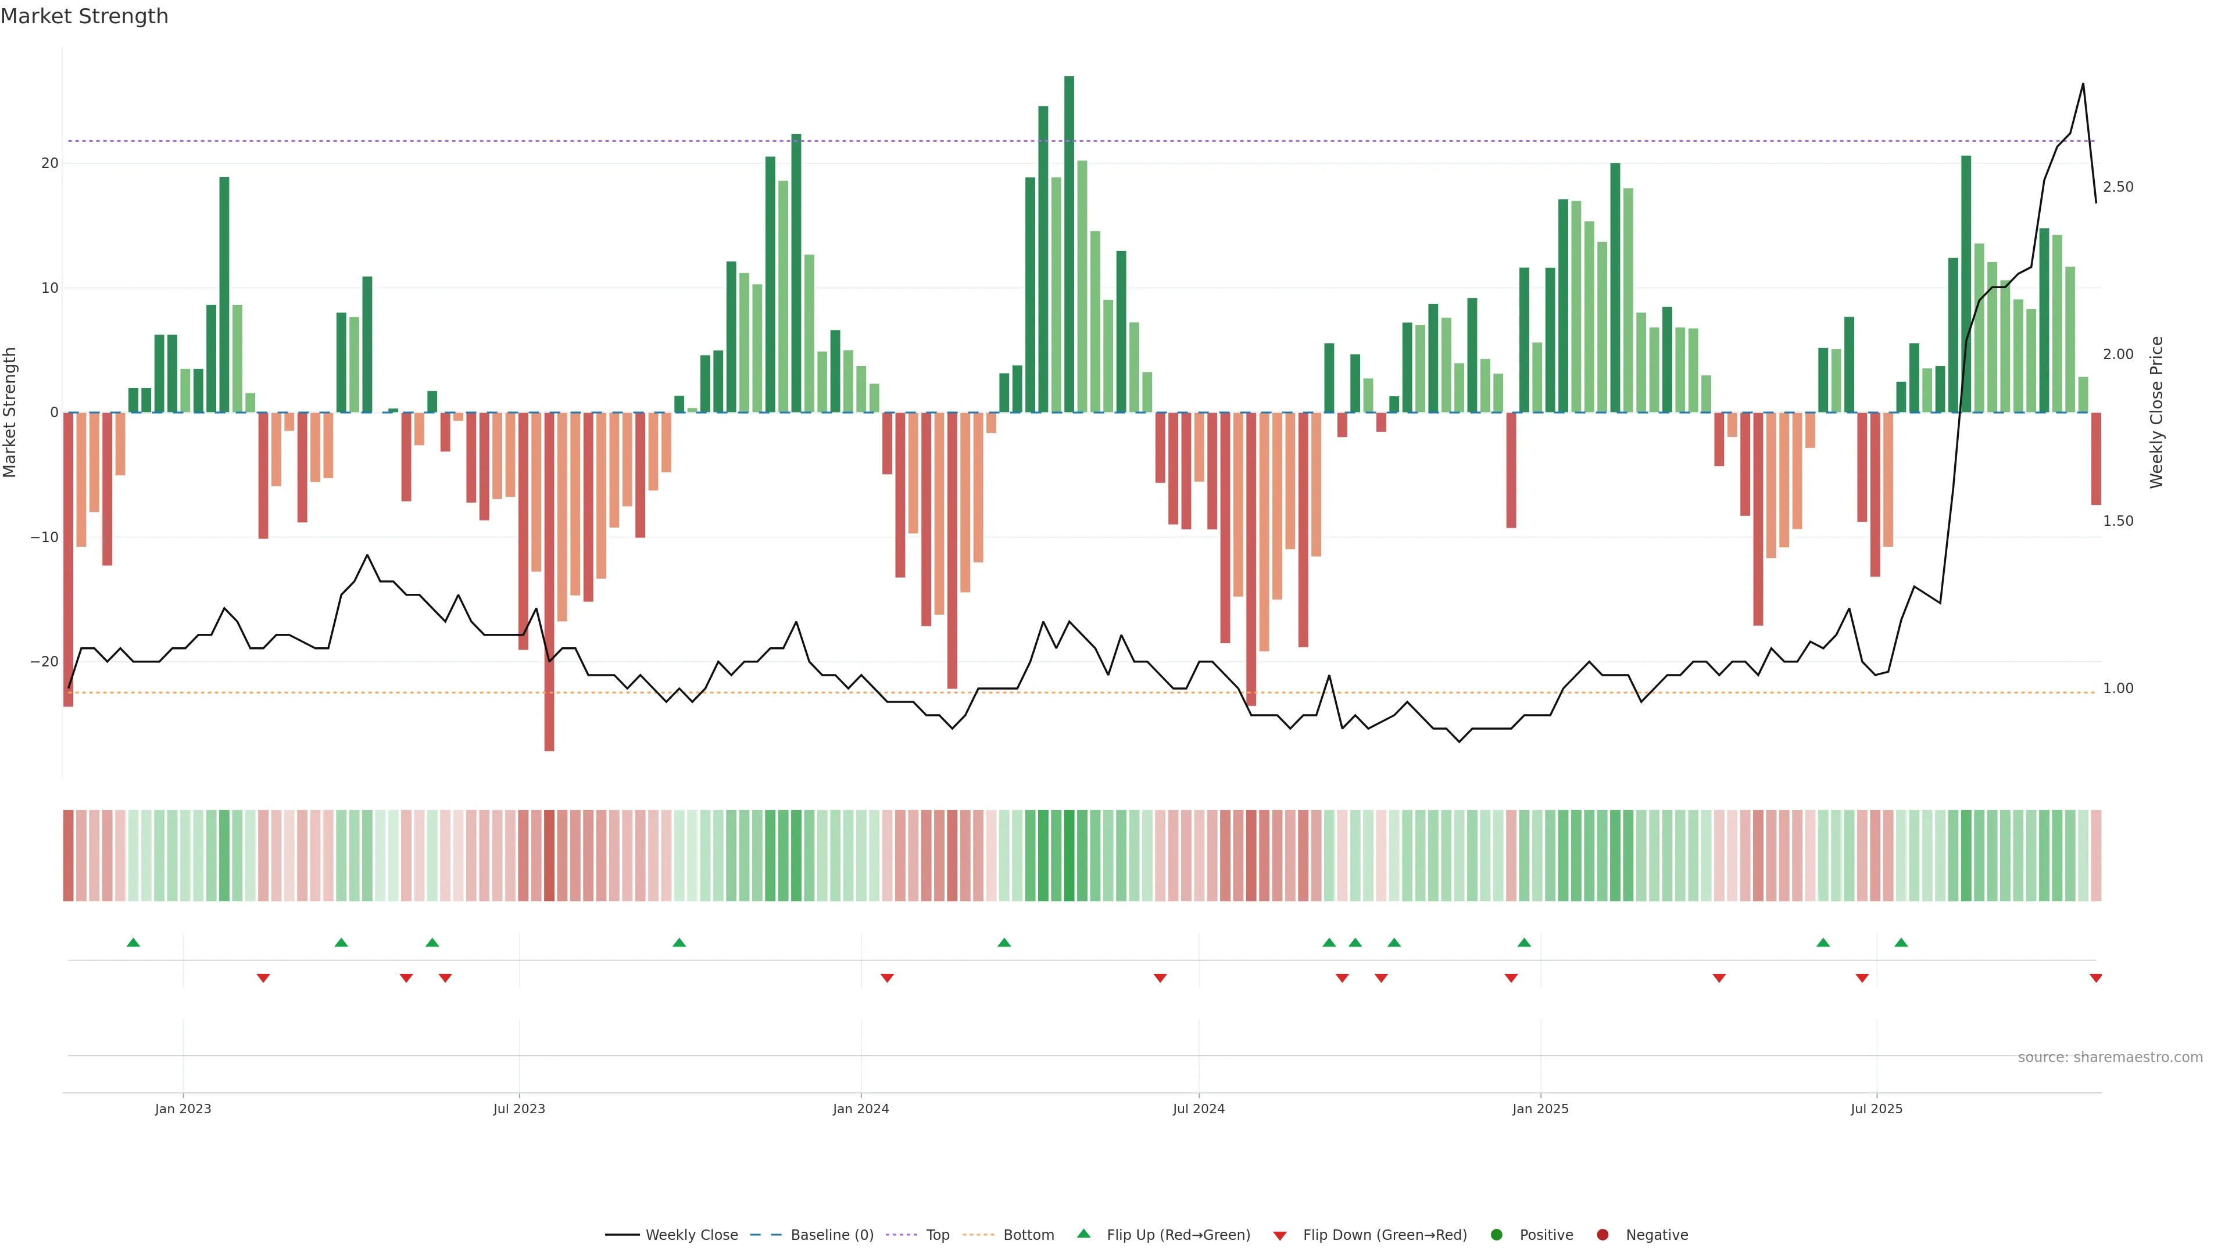Click the source: sharemaestro.com text

[2110, 1057]
